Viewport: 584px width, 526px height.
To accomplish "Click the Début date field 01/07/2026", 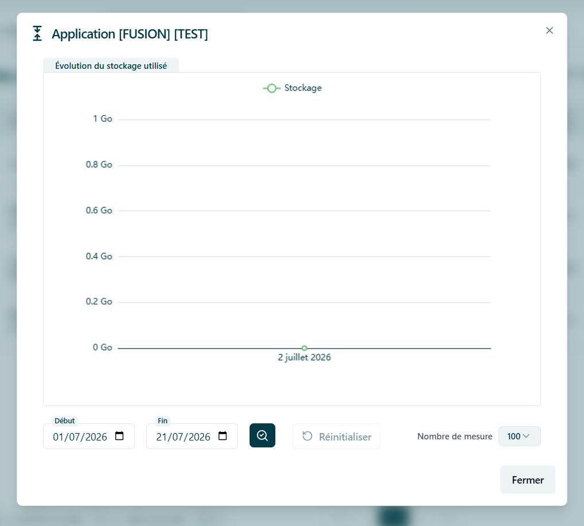I will [89, 436].
